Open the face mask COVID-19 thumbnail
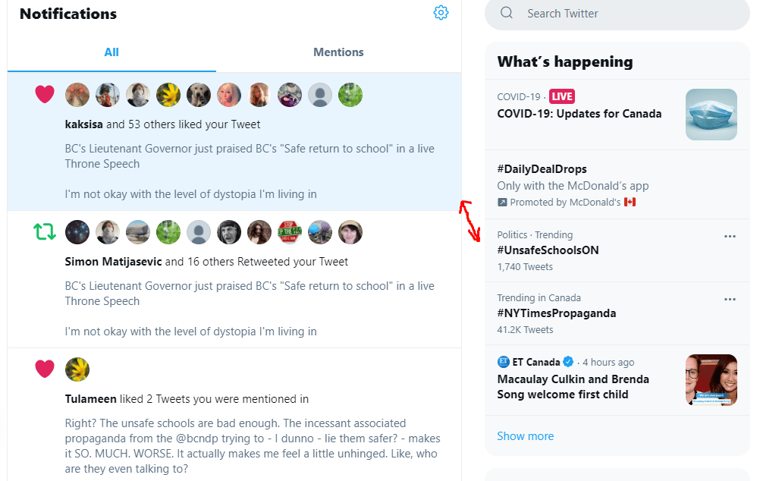The image size is (760, 481). 711,115
